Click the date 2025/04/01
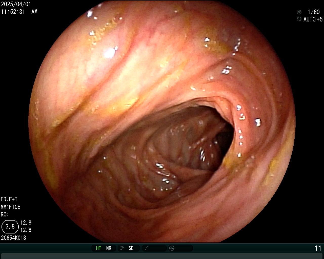This screenshot has width=324, height=259. pos(16,4)
